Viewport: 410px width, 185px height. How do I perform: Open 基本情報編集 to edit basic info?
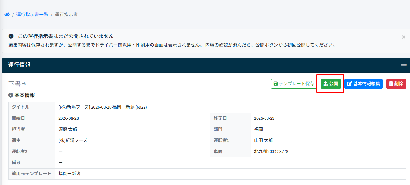coord(363,84)
